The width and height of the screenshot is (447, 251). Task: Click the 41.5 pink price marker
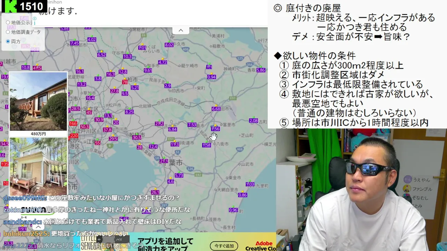[37, 68]
